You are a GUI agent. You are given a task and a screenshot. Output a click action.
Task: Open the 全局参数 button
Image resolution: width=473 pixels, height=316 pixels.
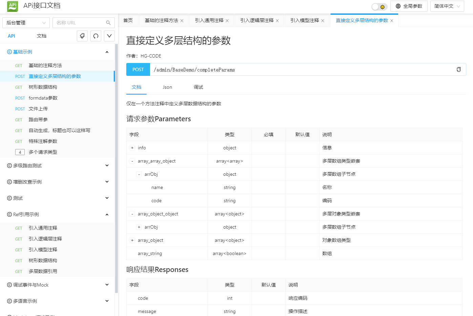[409, 6]
